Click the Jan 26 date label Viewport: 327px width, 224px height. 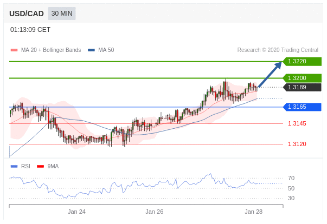click(x=155, y=212)
